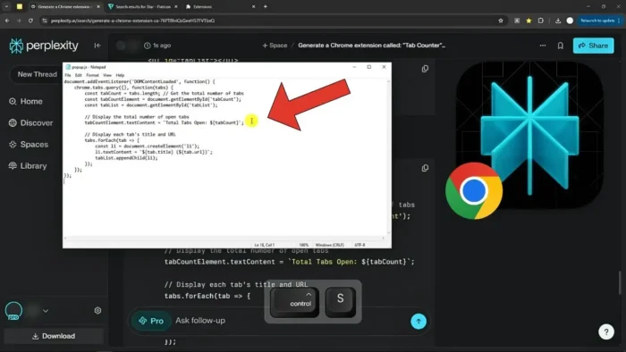This screenshot has width=626, height=352.
Task: Switch to the Extensions tab
Action: [x=219, y=7]
